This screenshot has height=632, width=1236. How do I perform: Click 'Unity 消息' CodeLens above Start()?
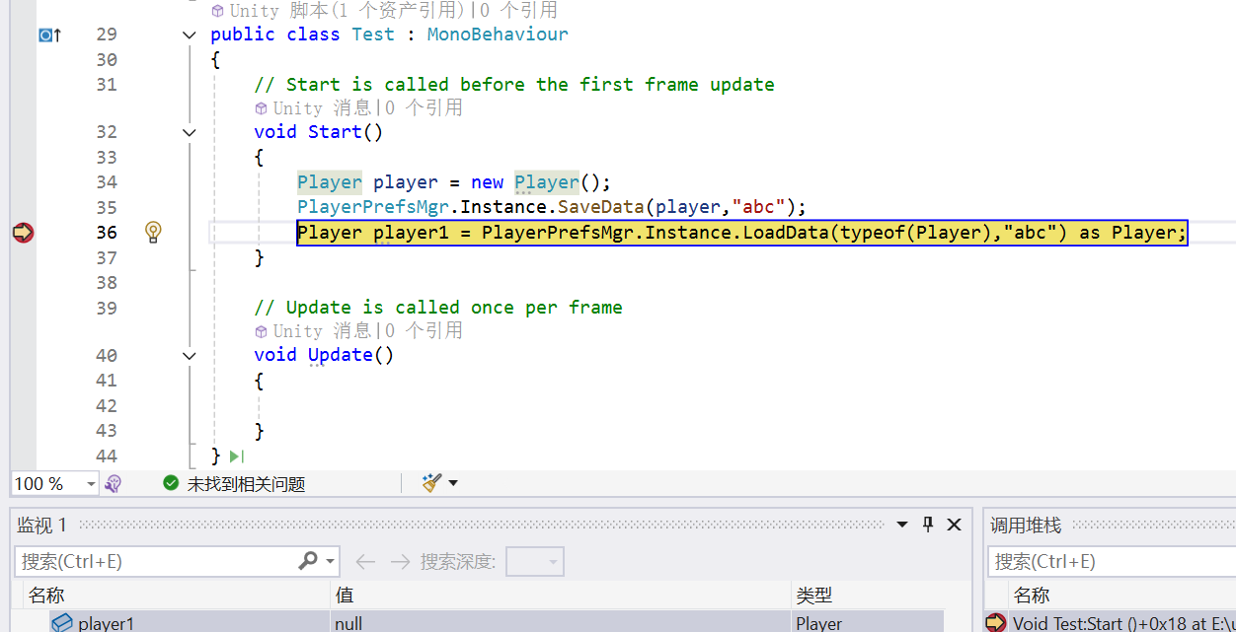[322, 108]
